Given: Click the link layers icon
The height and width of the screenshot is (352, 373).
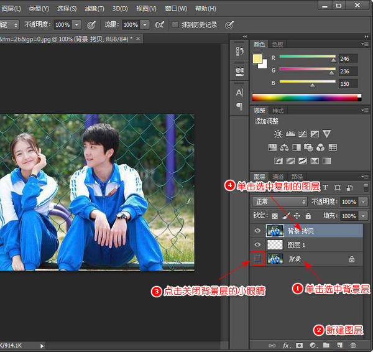Looking at the screenshot, I should pos(272,345).
